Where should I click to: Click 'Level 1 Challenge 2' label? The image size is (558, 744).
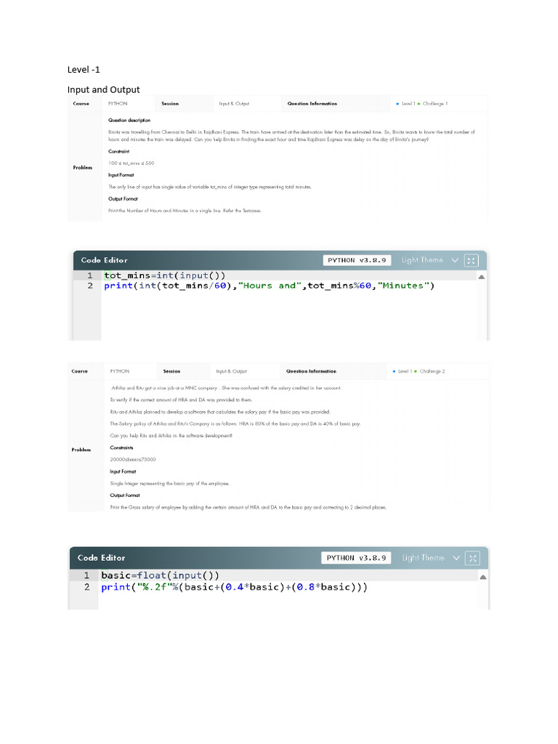[x=419, y=371]
